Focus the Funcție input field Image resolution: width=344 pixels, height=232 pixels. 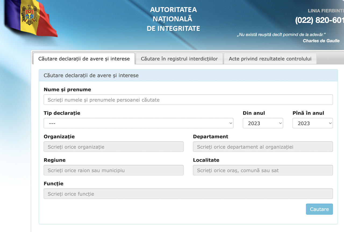point(188,194)
